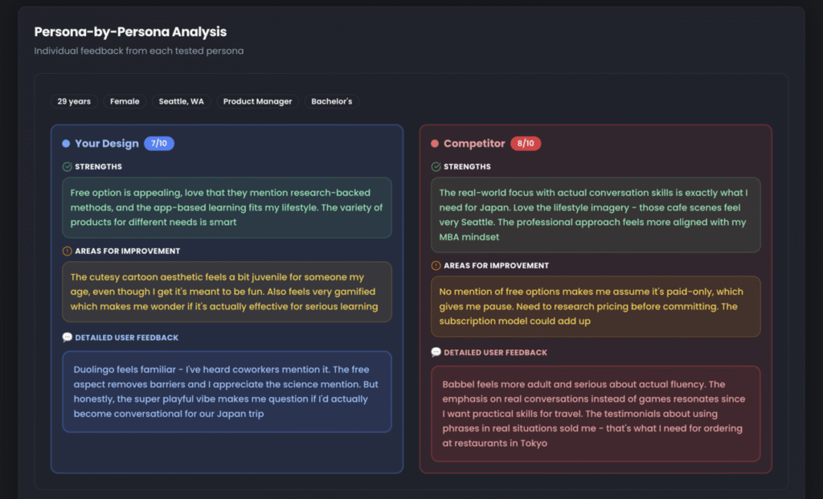
Task: Select the Female persona tag
Action: (125, 102)
